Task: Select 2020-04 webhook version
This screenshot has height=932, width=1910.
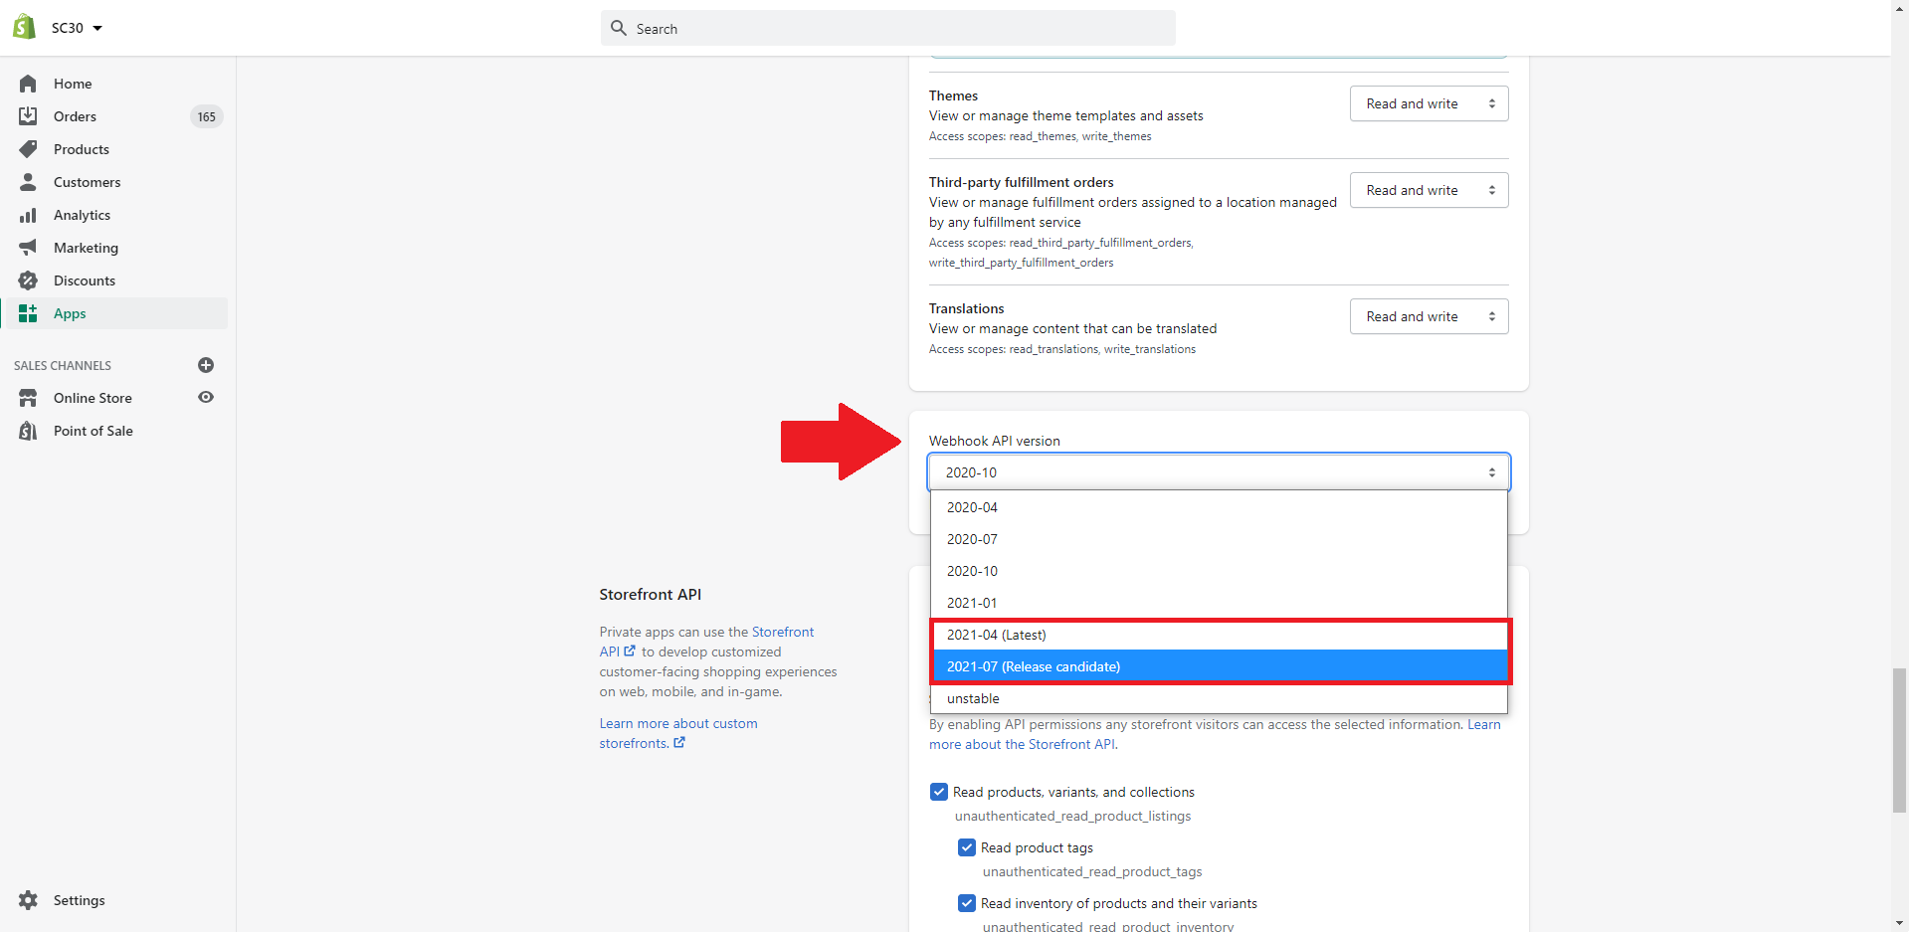Action: (x=1219, y=507)
